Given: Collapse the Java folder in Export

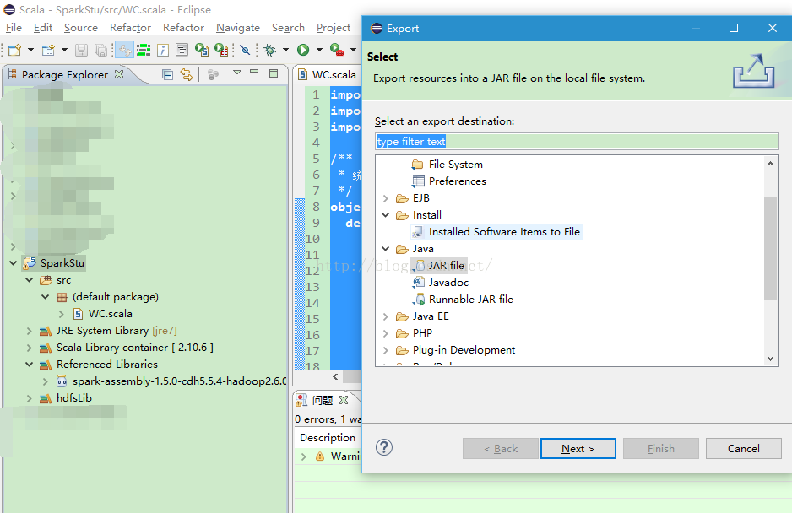Looking at the screenshot, I should (x=386, y=249).
